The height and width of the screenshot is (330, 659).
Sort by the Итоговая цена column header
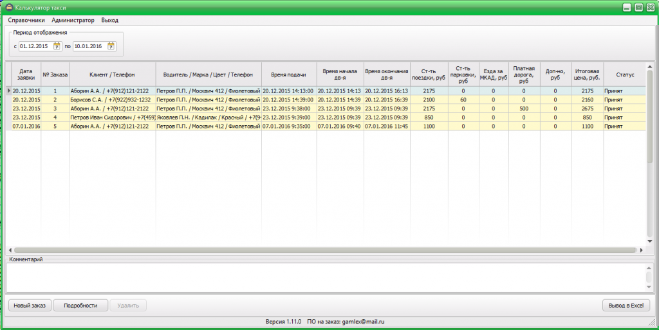pyautogui.click(x=588, y=74)
